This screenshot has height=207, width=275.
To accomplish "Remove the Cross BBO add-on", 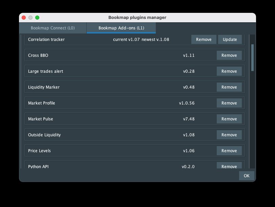I will (229, 55).
